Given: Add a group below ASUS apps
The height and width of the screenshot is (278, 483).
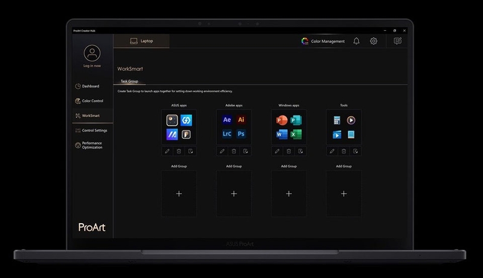Looking at the screenshot, I should pyautogui.click(x=179, y=193).
